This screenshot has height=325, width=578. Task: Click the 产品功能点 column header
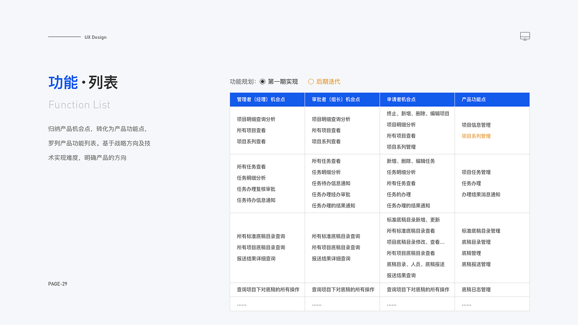click(x=492, y=99)
